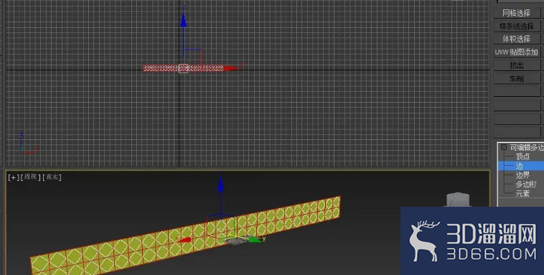
Task: Click the red X-axis arrow in top viewport
Action: coord(231,68)
